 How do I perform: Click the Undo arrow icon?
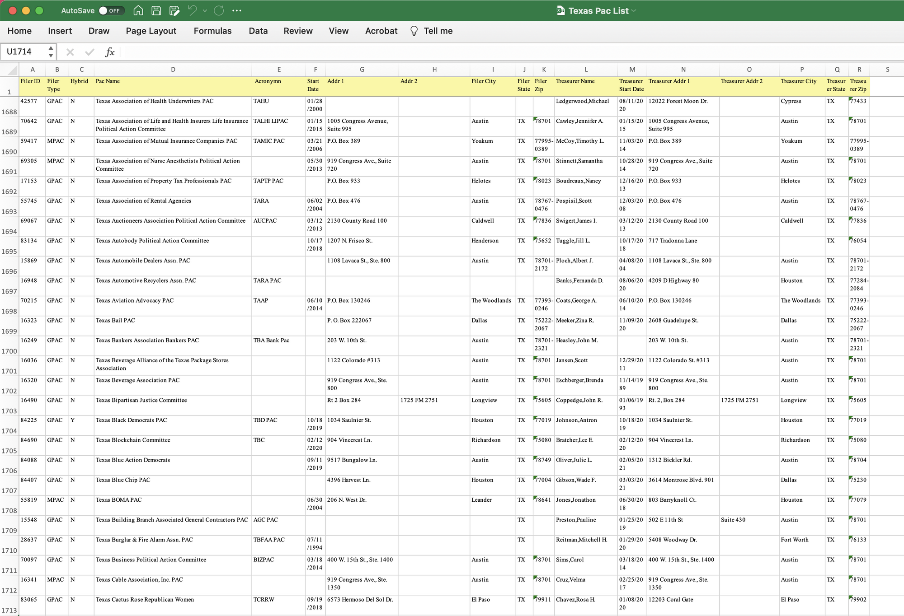click(x=193, y=10)
